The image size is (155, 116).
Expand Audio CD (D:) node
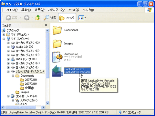click(x=8, y=47)
